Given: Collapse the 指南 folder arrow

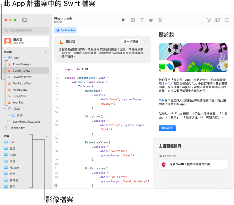Looking at the screenshot, I should coord(5,109).
